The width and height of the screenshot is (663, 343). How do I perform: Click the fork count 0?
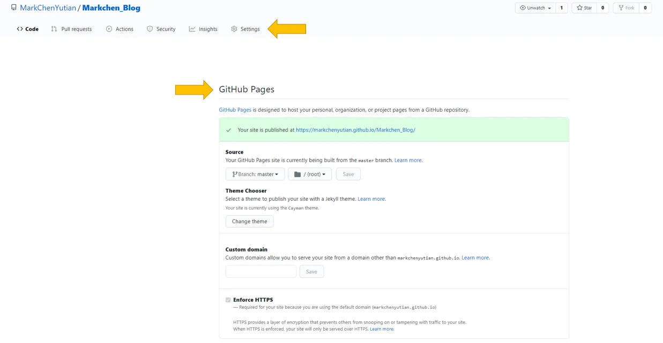[645, 8]
